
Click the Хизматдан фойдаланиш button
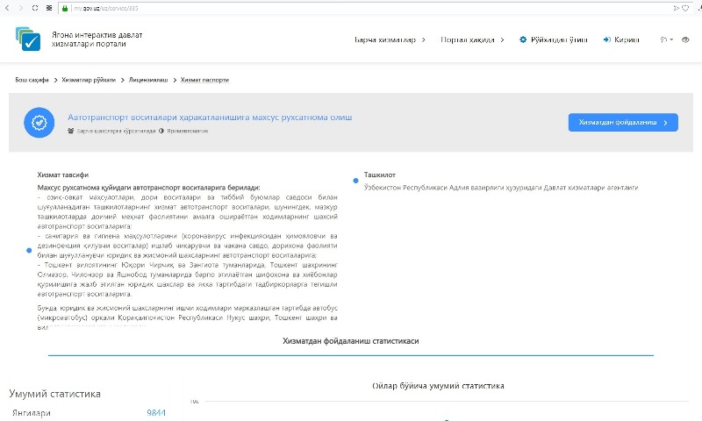622,123
